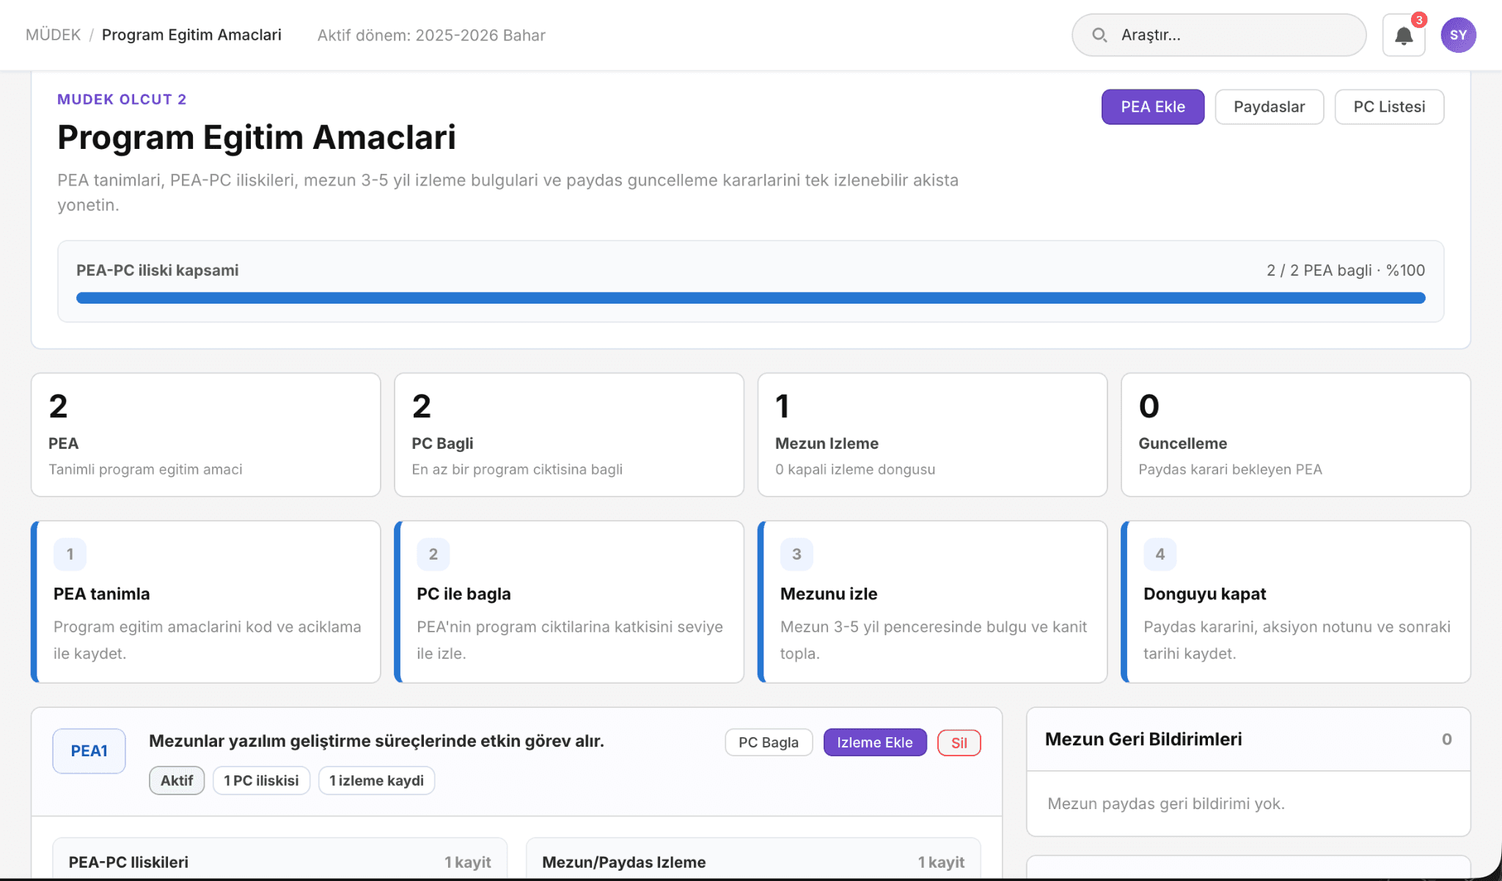The width and height of the screenshot is (1502, 881).
Task: Click the PEA1 code badge
Action: click(x=89, y=751)
